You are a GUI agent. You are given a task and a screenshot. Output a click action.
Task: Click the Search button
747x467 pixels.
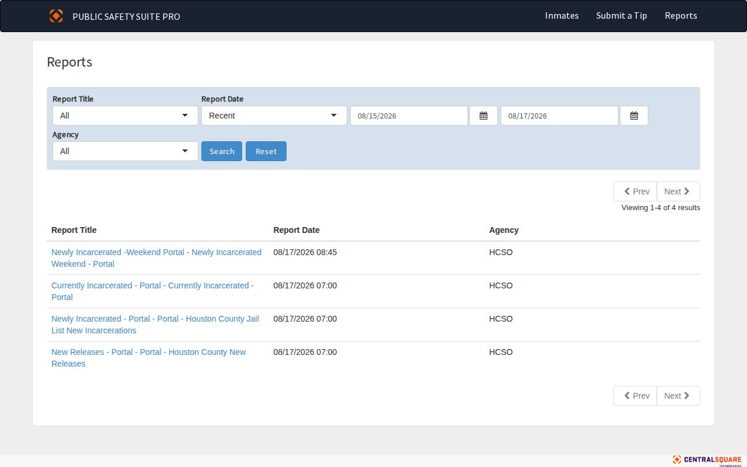[222, 151]
